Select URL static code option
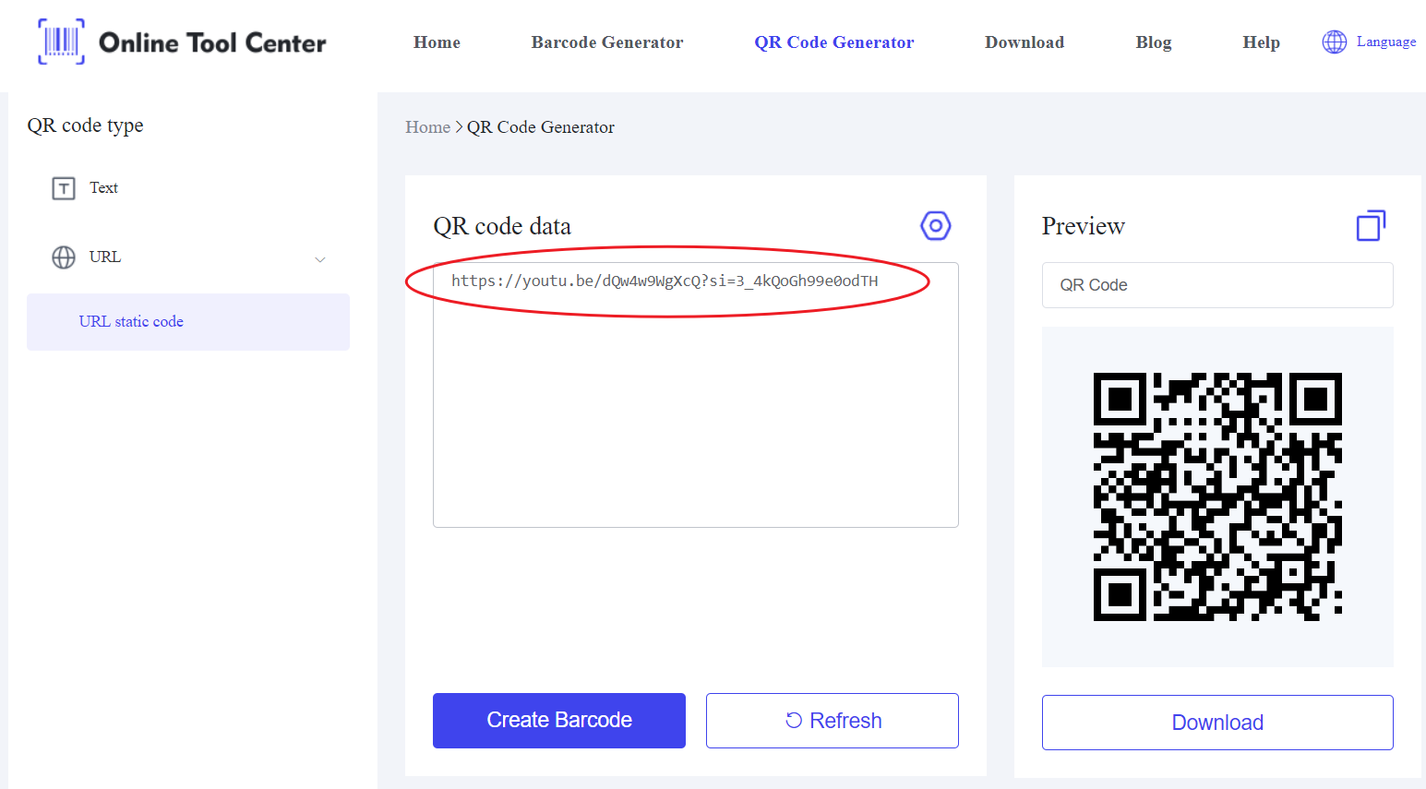 coord(131,321)
